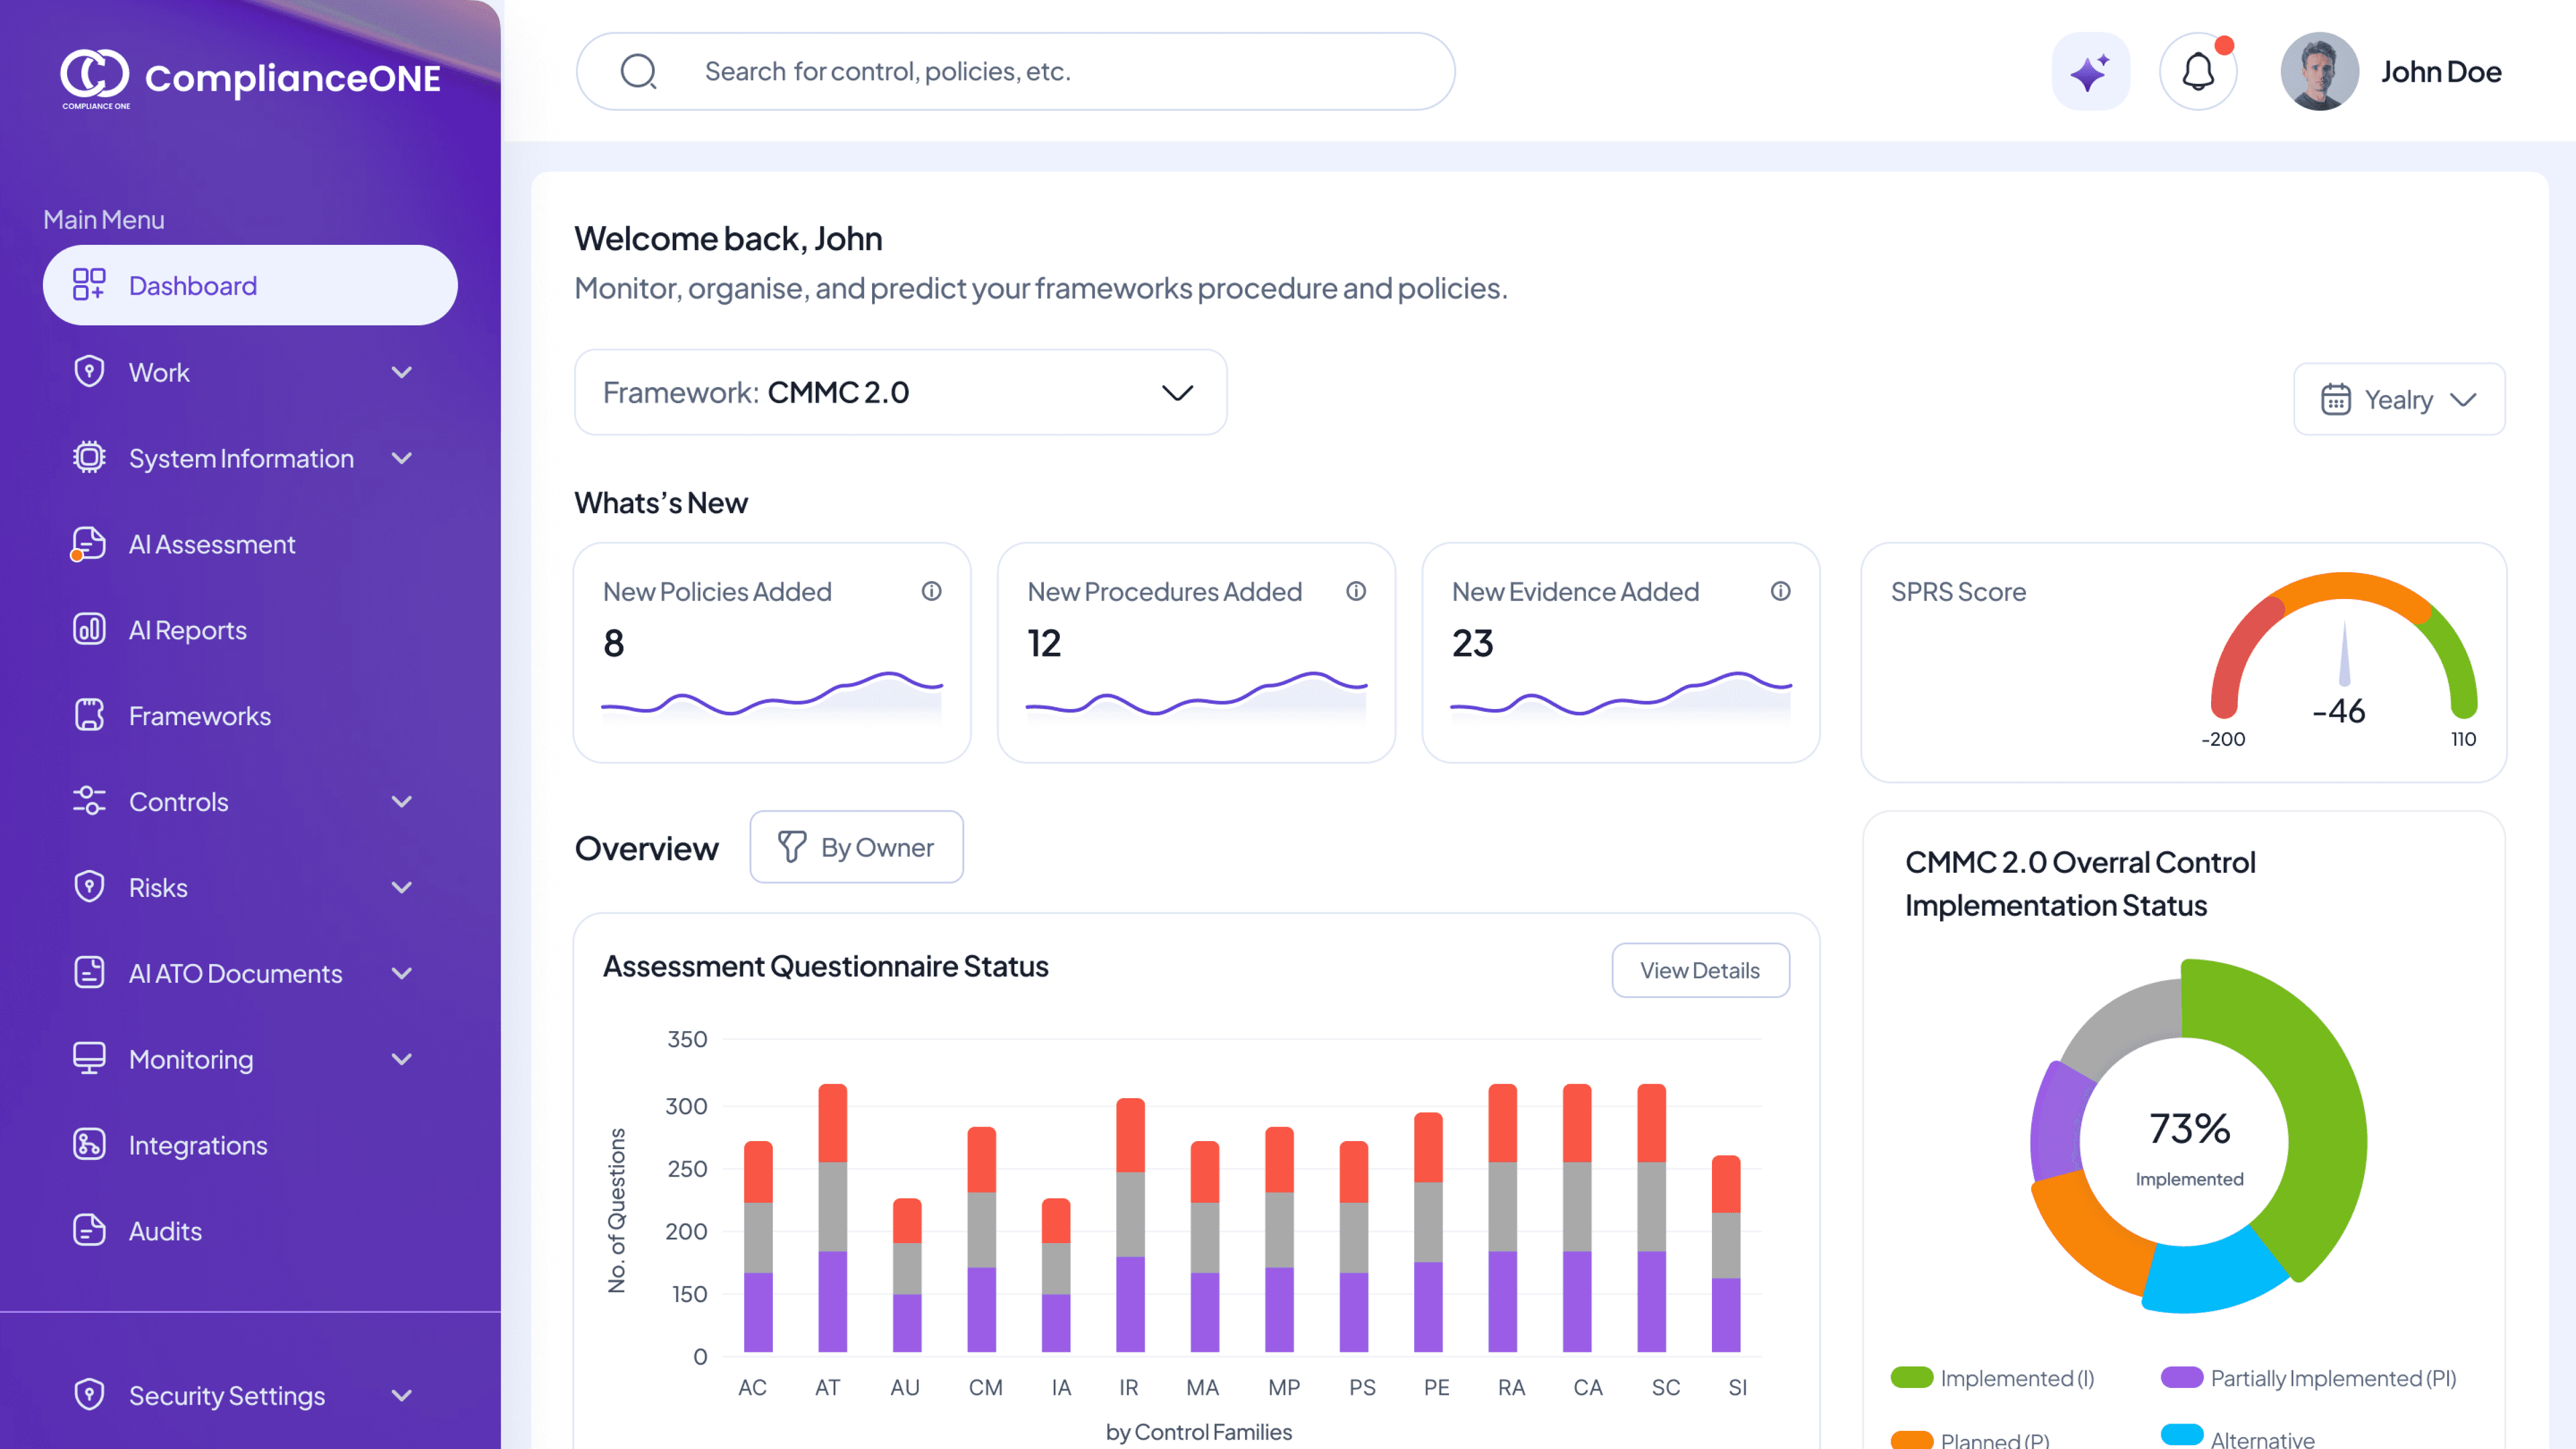Expand the Work menu chevron
Image resolution: width=2576 pixels, height=1449 pixels.
402,372
